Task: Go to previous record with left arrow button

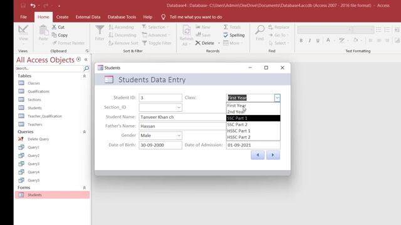Action: point(258,155)
